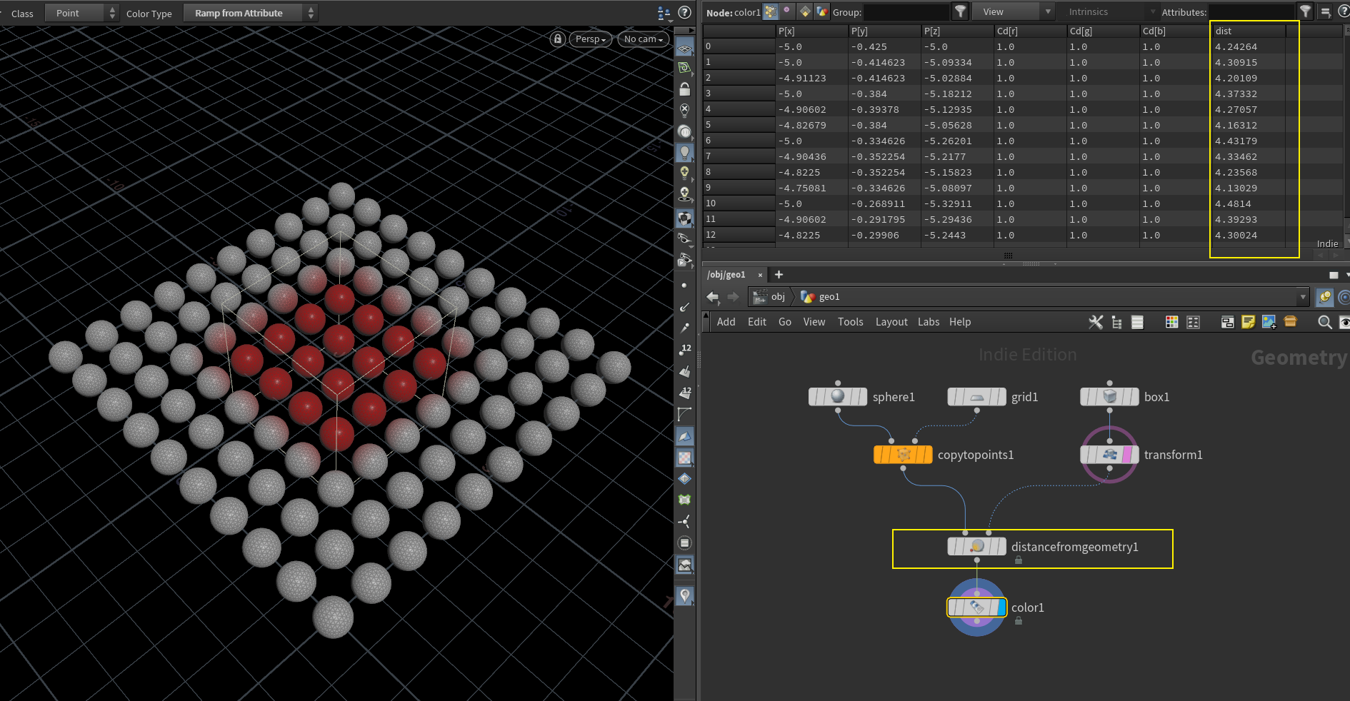Toggle display point numbers icon

(684, 350)
